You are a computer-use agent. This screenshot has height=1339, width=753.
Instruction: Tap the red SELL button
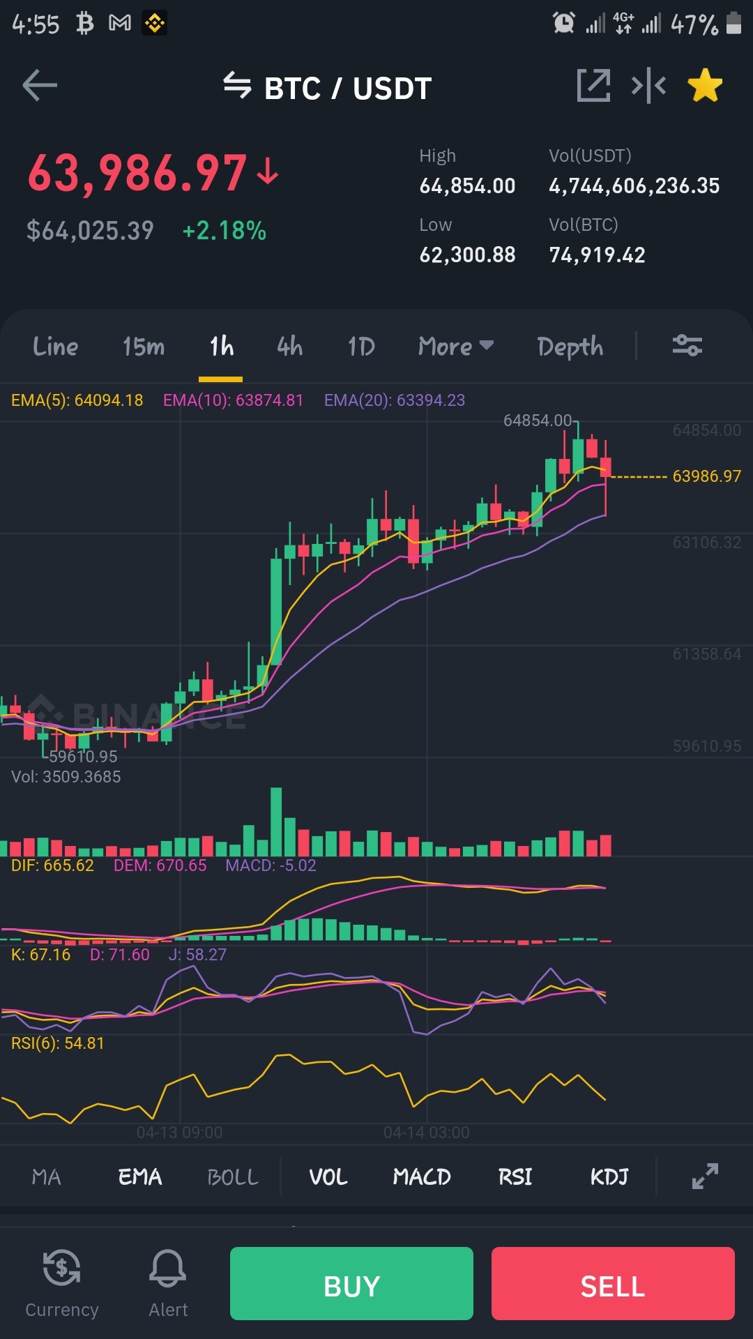click(x=613, y=1283)
